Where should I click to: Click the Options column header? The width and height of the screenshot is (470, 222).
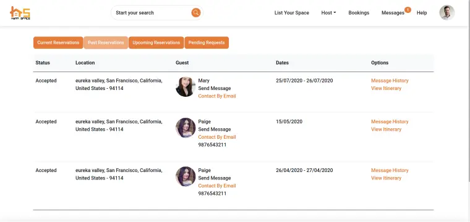pos(380,63)
